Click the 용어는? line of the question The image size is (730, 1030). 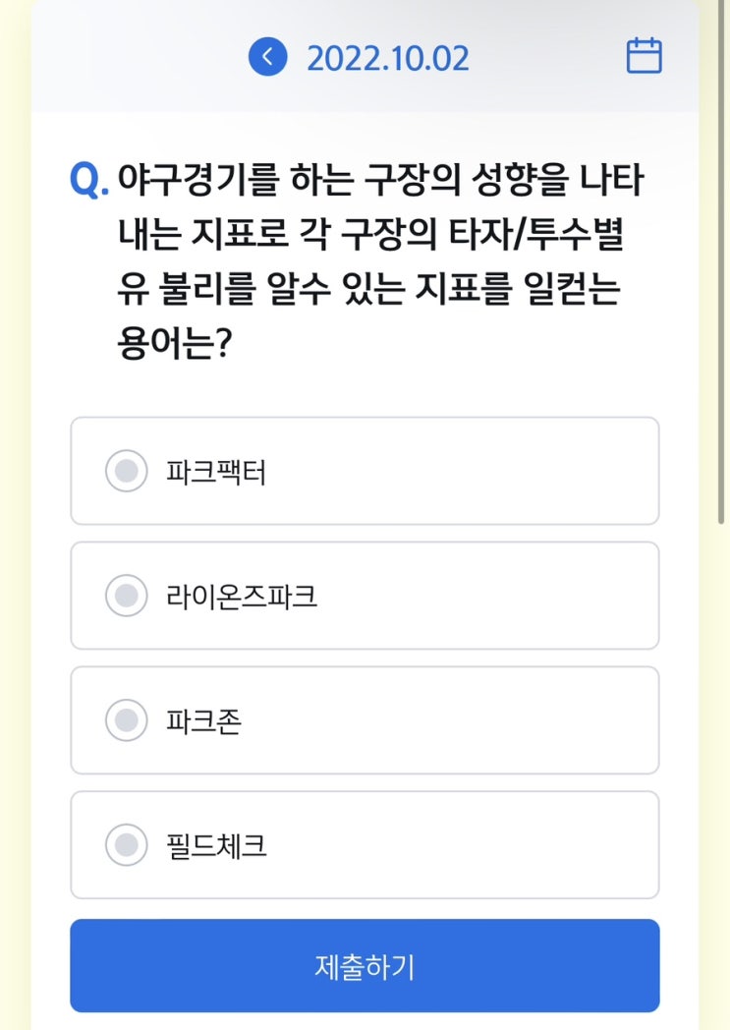(173, 345)
